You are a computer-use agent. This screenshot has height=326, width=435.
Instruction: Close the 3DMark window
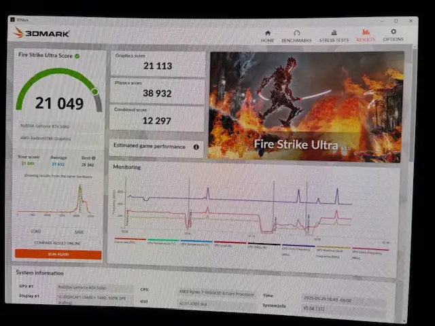tap(411, 21)
